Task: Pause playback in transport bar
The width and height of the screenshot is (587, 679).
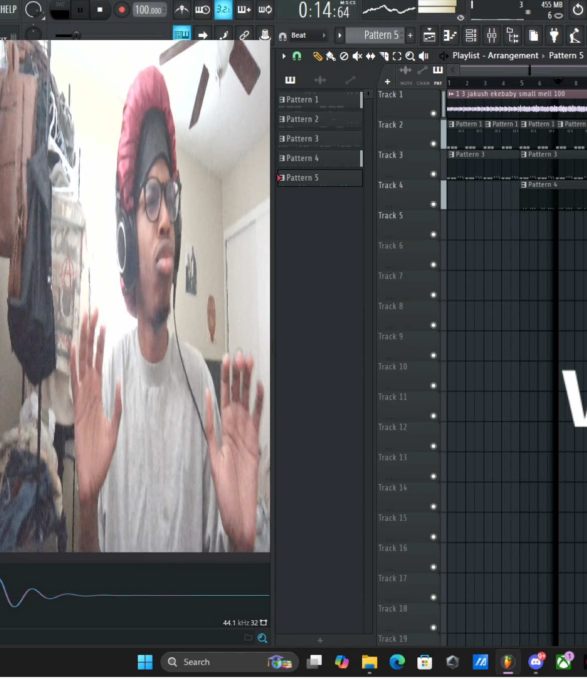Action: (x=80, y=10)
